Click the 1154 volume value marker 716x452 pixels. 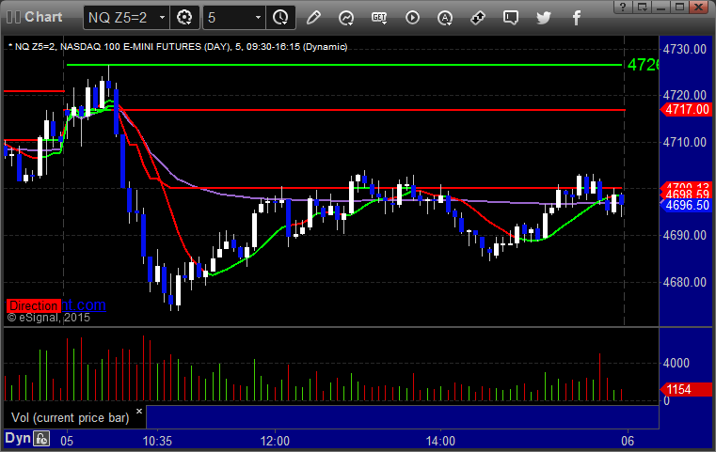tap(686, 390)
